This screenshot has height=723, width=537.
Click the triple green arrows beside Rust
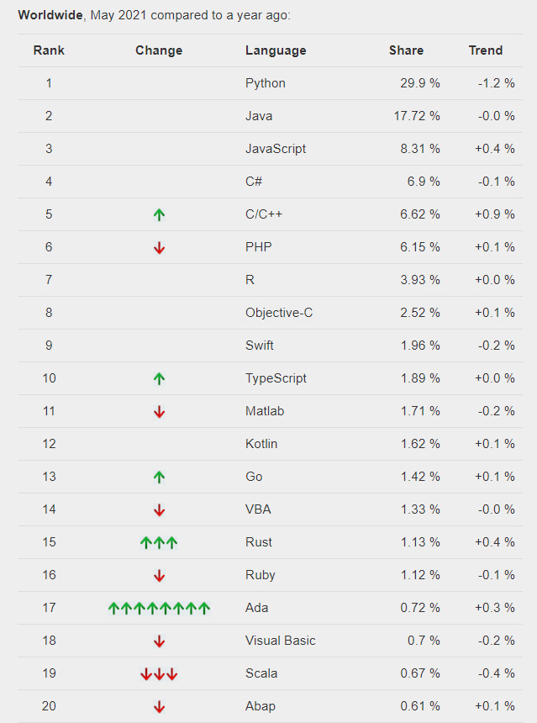[x=159, y=542]
